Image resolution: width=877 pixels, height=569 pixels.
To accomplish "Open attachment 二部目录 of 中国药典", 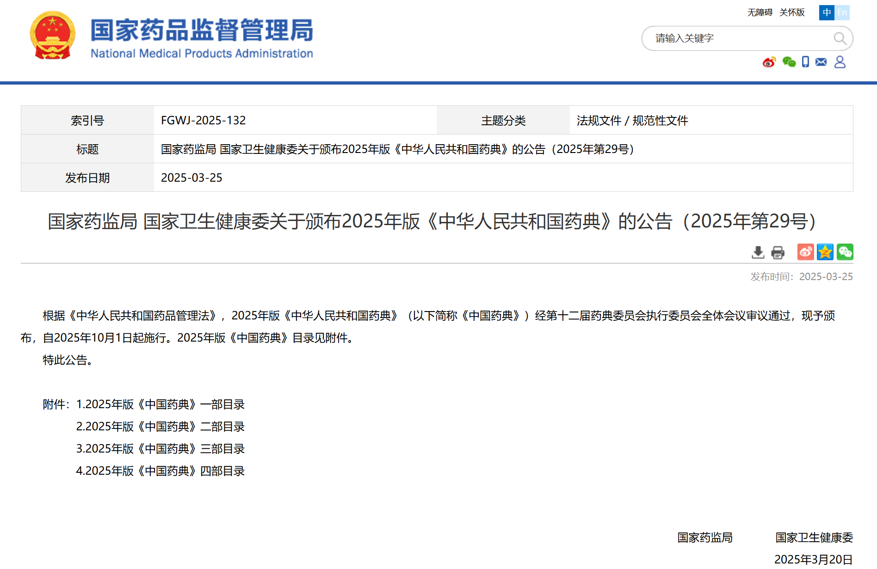I will pyautogui.click(x=160, y=427).
